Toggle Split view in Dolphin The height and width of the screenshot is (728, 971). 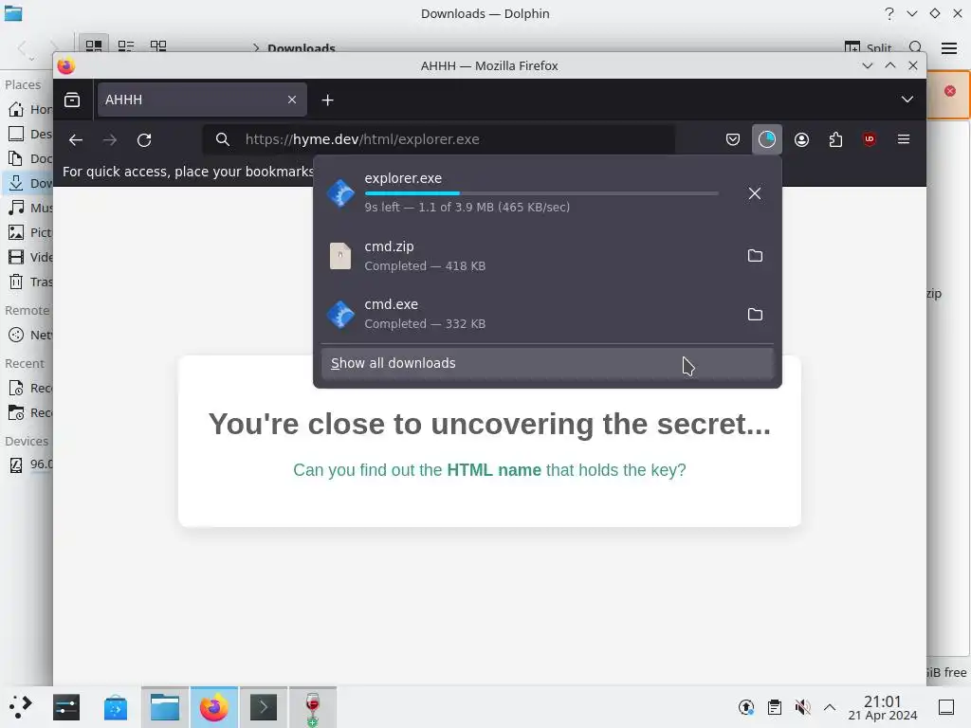[x=869, y=47]
